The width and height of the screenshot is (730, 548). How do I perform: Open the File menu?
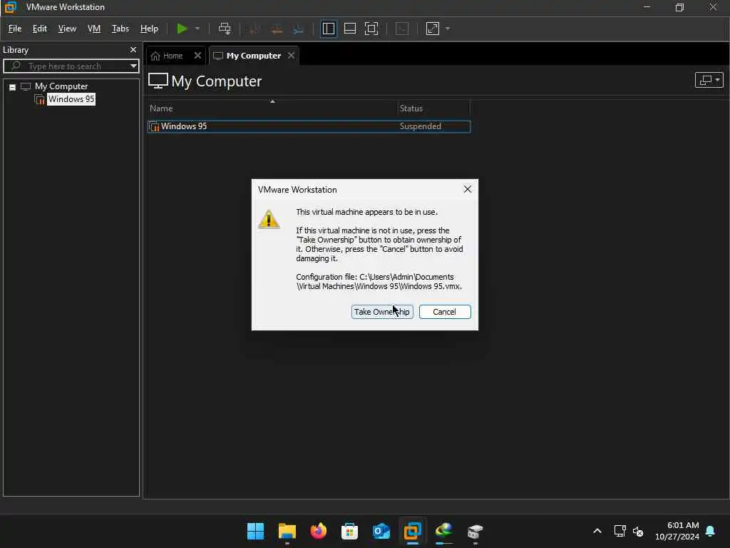click(15, 29)
